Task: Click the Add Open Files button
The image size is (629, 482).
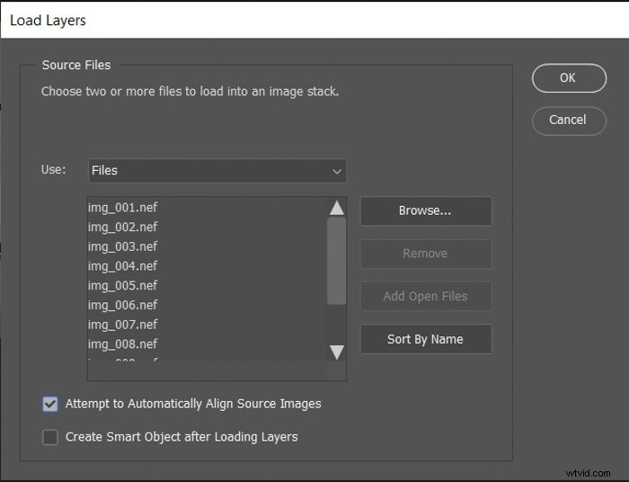Action: pyautogui.click(x=426, y=296)
